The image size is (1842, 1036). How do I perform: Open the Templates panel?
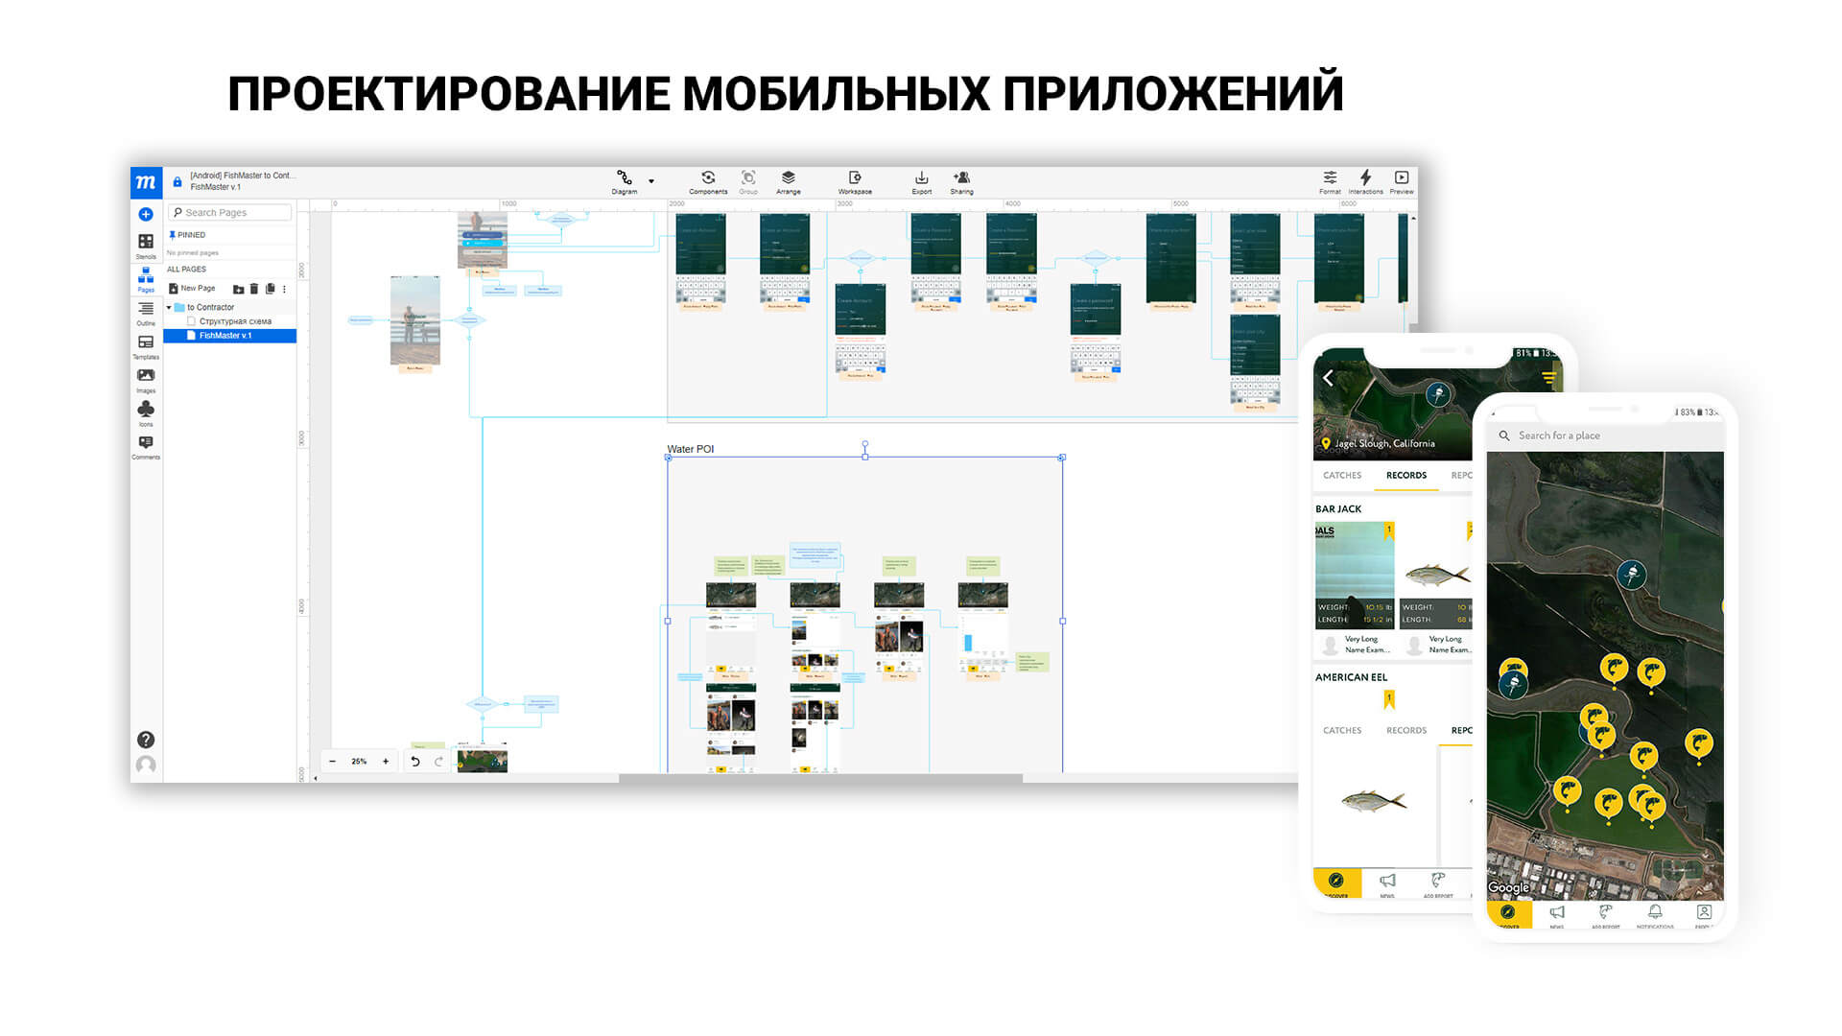click(146, 342)
